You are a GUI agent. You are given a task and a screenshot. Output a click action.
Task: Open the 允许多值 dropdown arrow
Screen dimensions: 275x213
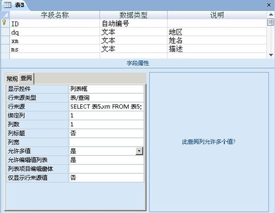pyautogui.click(x=139, y=151)
